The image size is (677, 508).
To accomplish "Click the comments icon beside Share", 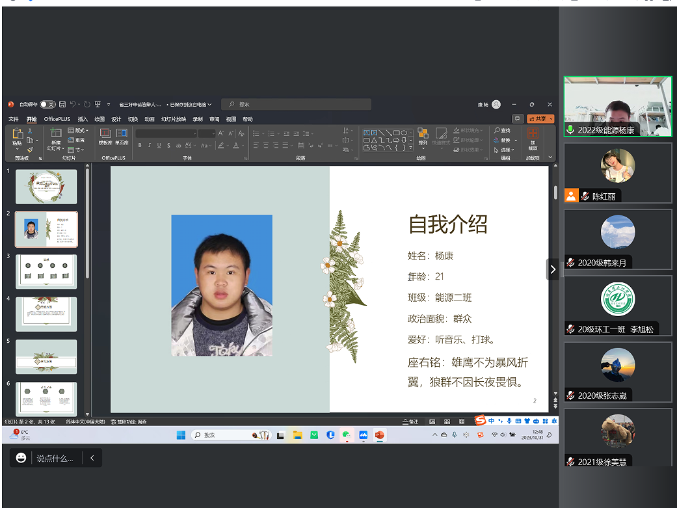I will [518, 119].
